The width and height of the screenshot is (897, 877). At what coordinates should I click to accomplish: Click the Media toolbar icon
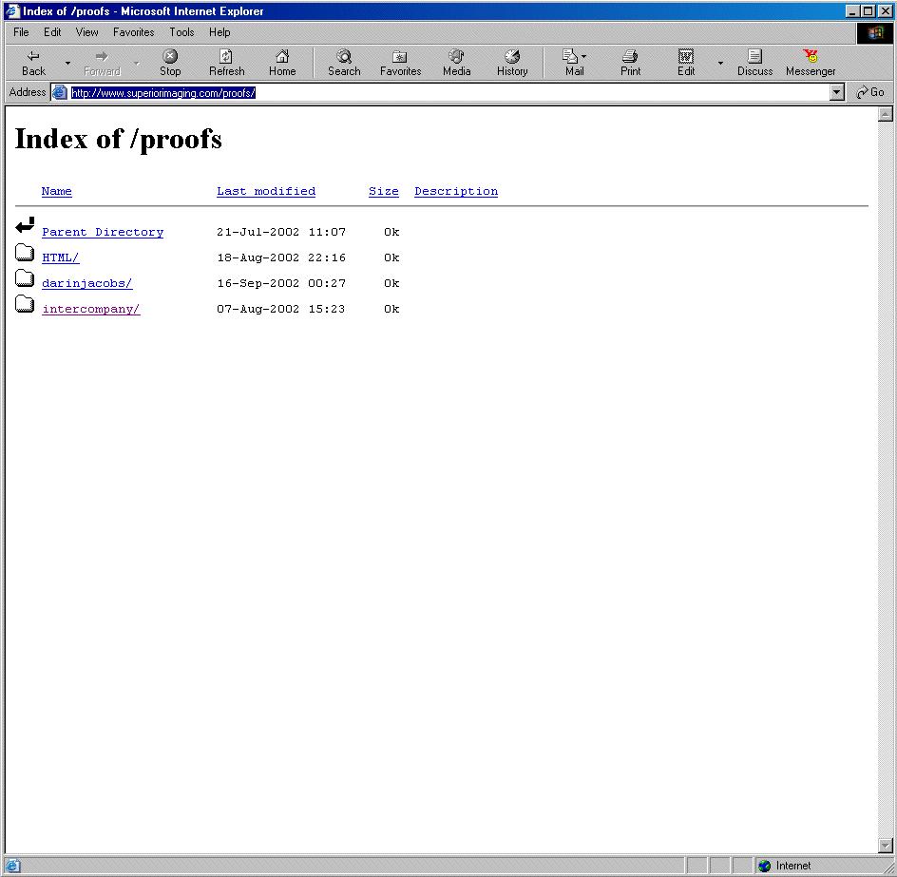pyautogui.click(x=456, y=57)
